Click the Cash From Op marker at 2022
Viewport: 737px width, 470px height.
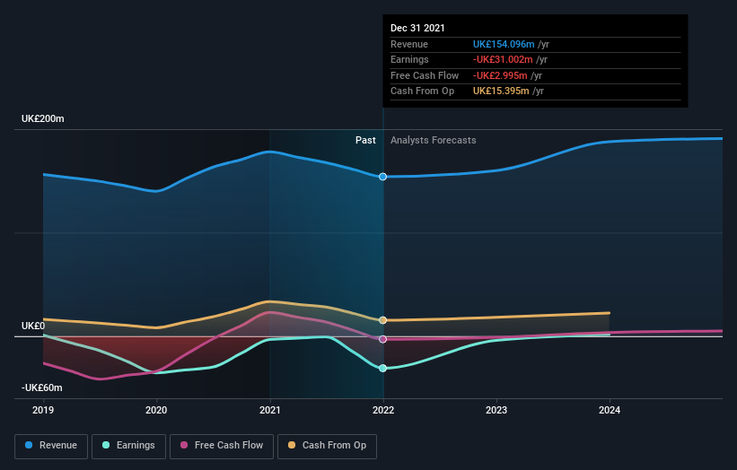(x=383, y=320)
